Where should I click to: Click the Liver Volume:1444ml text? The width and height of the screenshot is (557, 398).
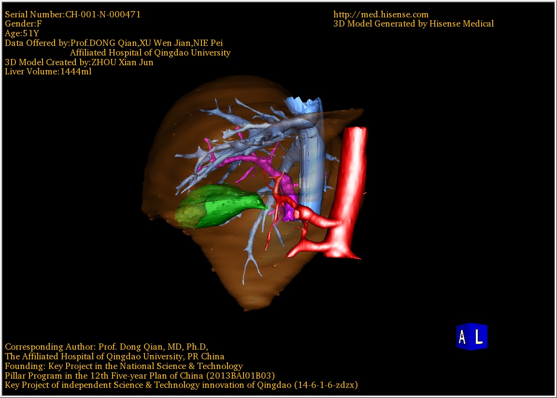[48, 71]
